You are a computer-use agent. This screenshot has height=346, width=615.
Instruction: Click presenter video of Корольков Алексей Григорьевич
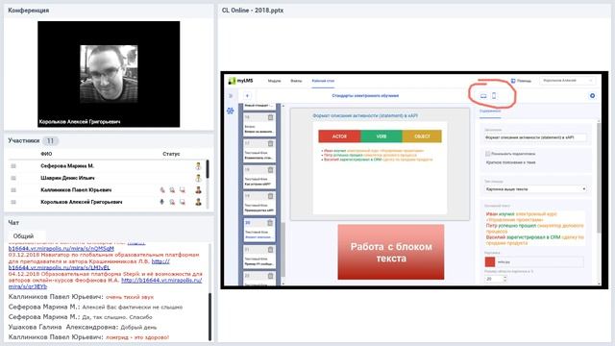point(109,74)
